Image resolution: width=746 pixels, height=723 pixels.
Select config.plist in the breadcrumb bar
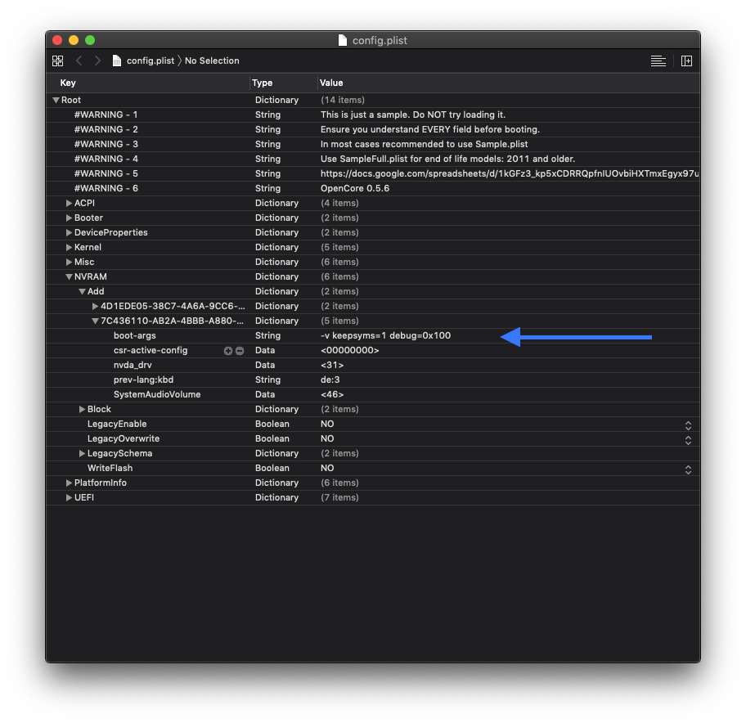coord(150,61)
